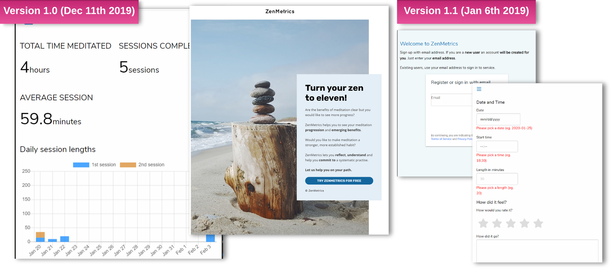The height and width of the screenshot is (277, 611).
Task: Click the '4 hours' total value
Action: click(35, 67)
